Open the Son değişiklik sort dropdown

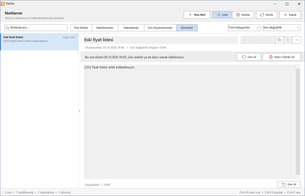[x=282, y=28]
